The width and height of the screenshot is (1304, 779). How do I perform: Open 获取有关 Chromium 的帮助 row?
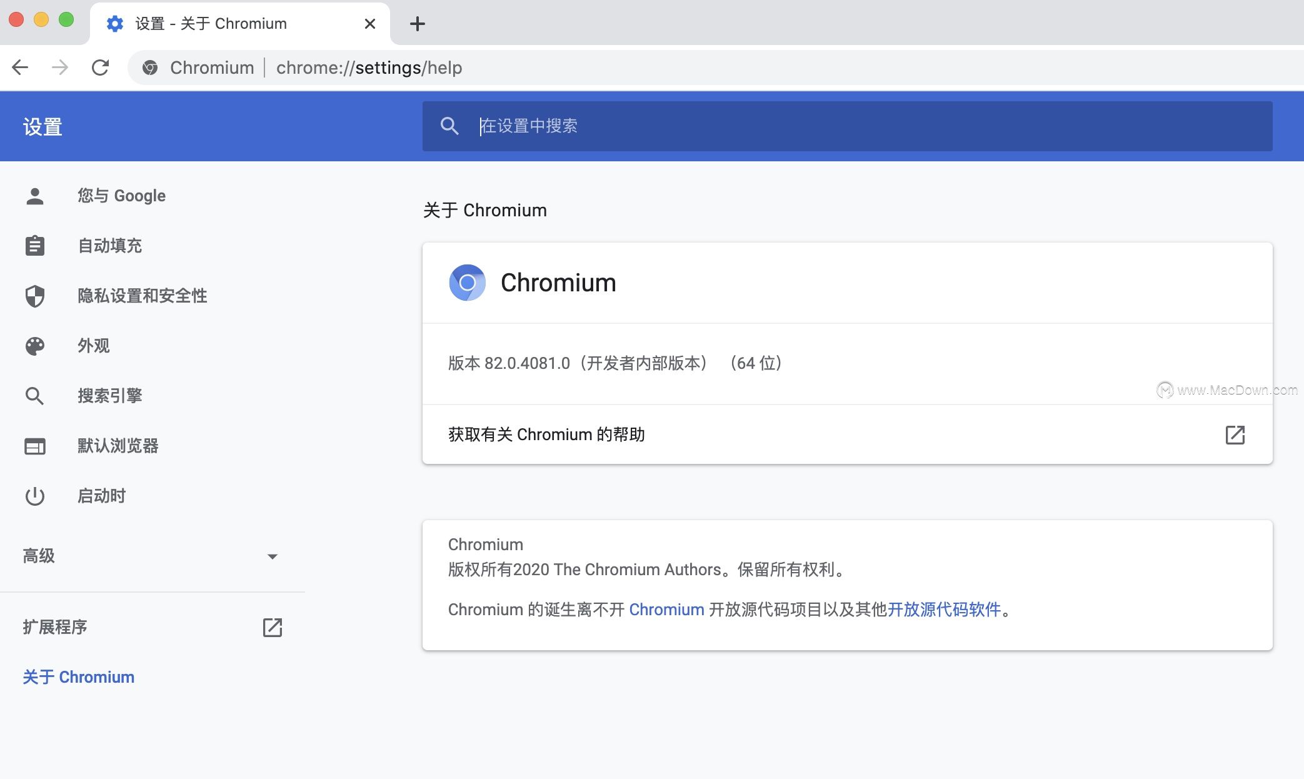pyautogui.click(x=848, y=435)
